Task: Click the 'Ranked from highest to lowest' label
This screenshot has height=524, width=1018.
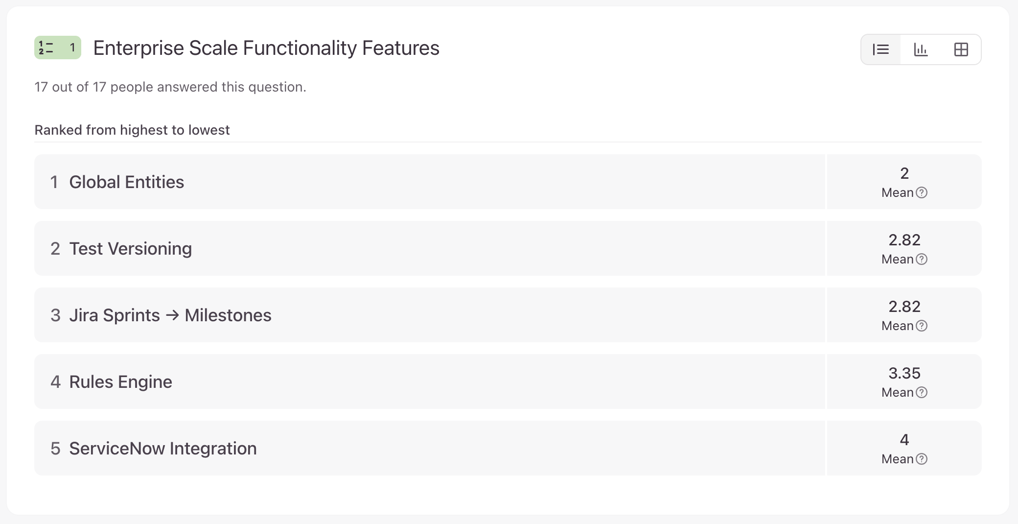Action: pyautogui.click(x=132, y=130)
